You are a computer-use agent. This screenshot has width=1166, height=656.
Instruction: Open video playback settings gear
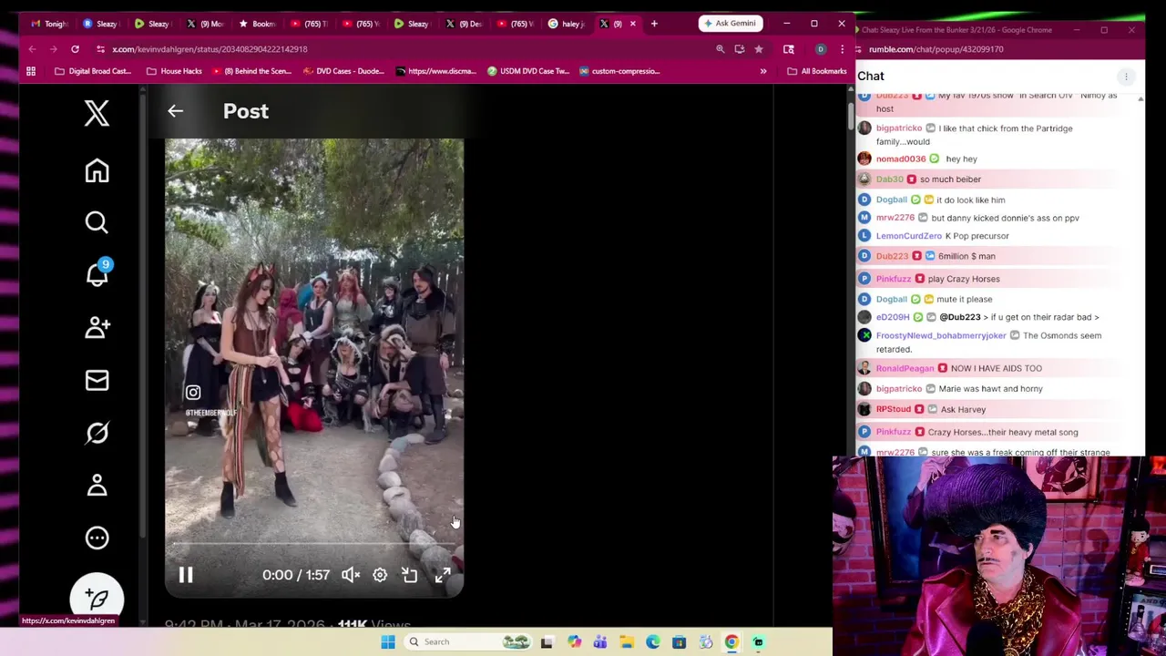click(x=380, y=575)
